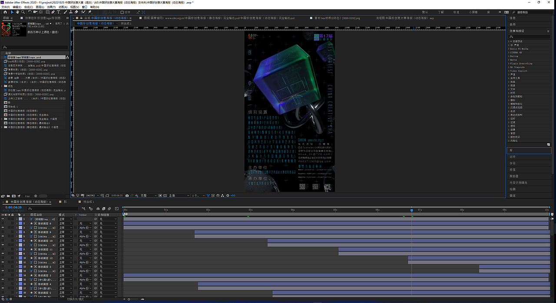The image size is (556, 303).
Task: Open the show channel RGB icon
Action: (136, 196)
